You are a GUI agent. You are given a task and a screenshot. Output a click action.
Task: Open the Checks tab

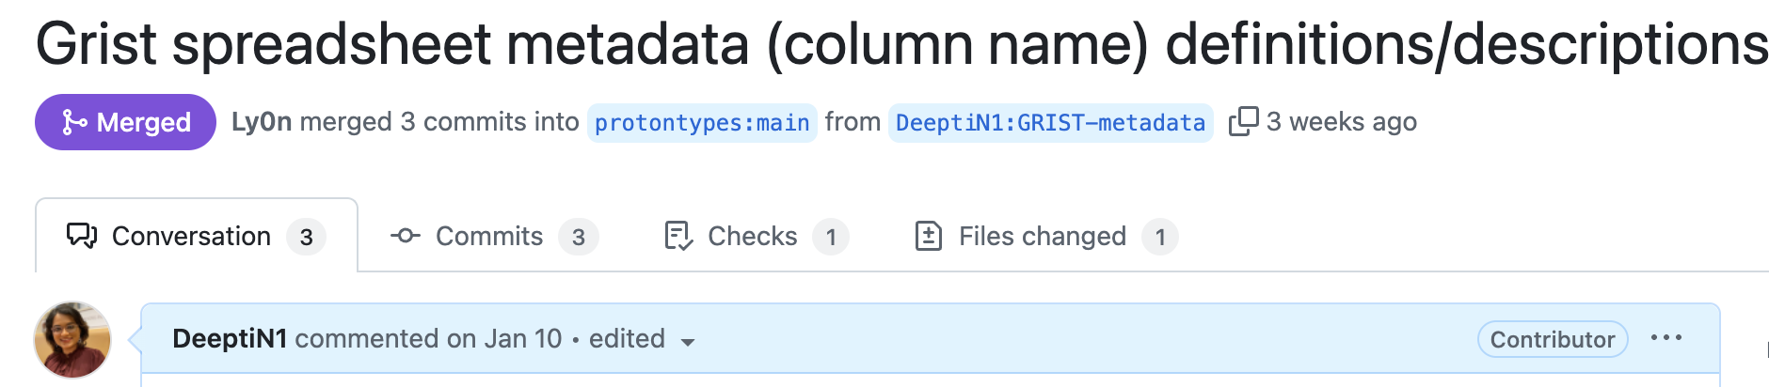point(756,236)
